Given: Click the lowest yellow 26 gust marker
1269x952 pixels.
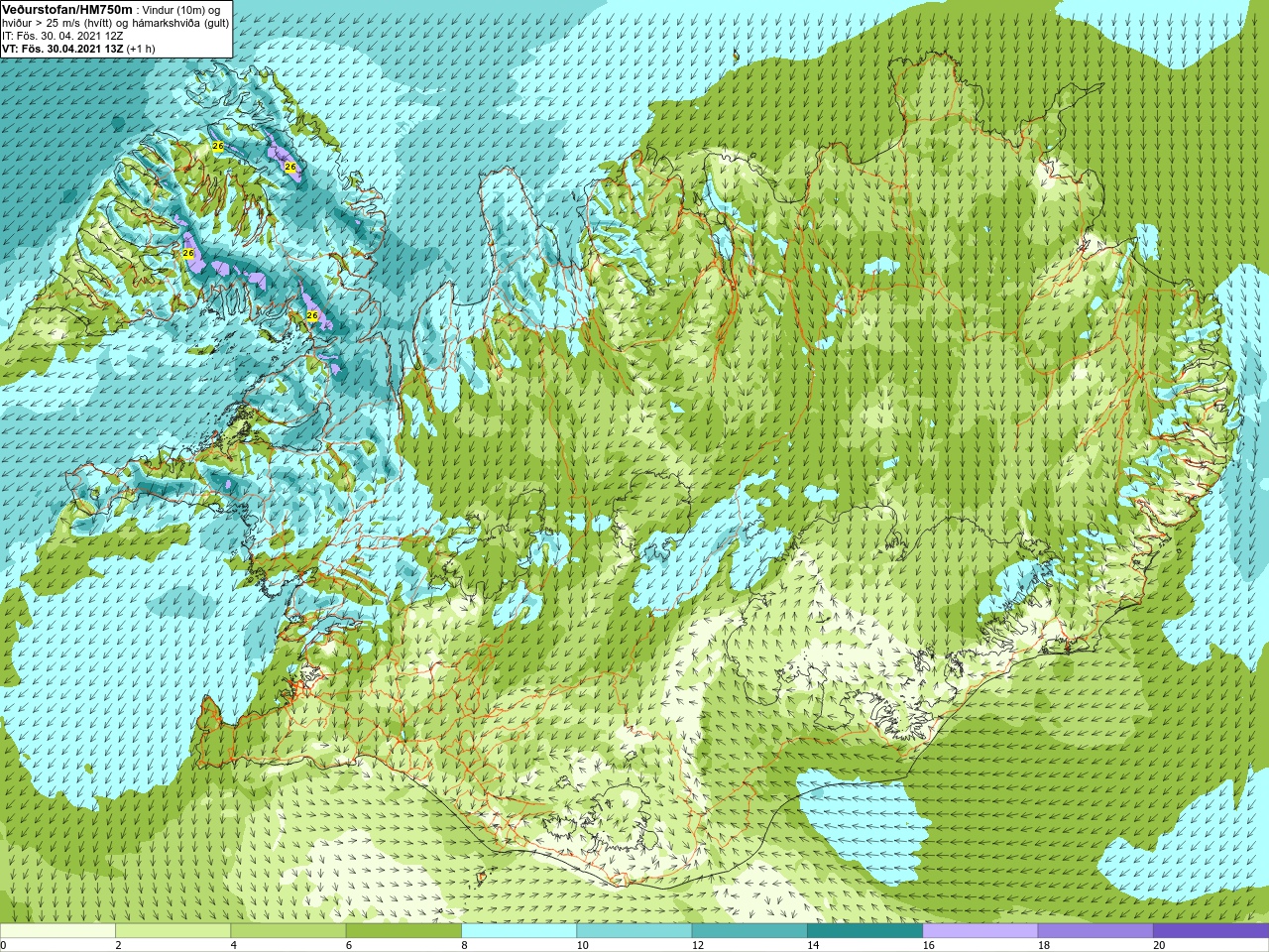Looking at the screenshot, I should tap(312, 315).
